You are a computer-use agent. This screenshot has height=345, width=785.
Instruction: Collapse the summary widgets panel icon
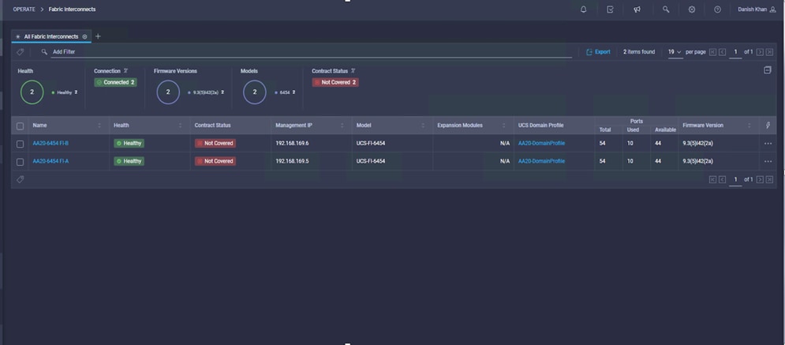tap(768, 70)
